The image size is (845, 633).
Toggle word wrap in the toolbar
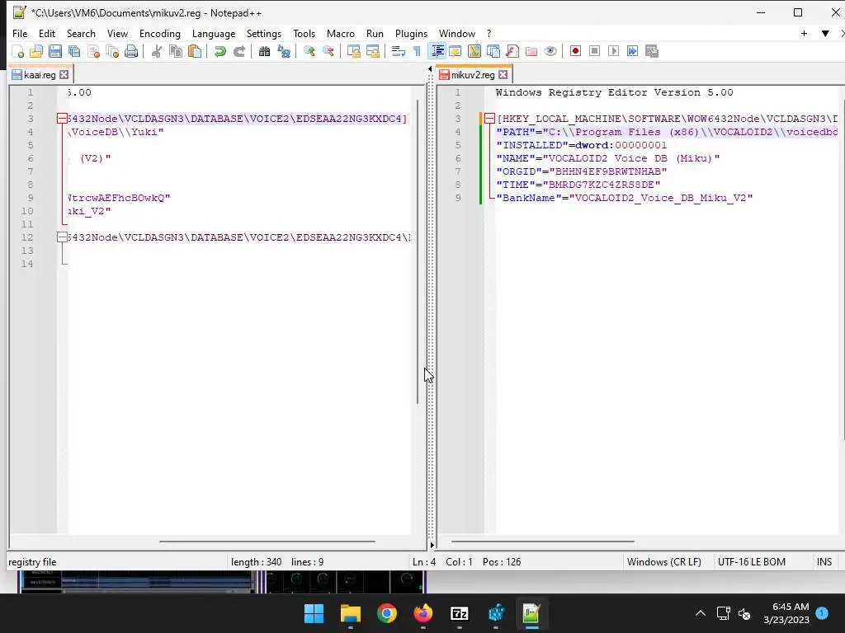[399, 51]
